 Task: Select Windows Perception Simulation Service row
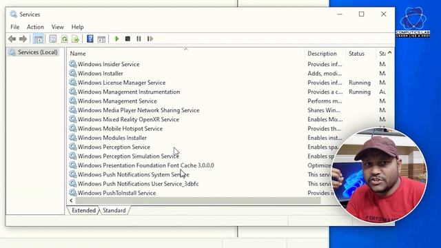pos(128,156)
